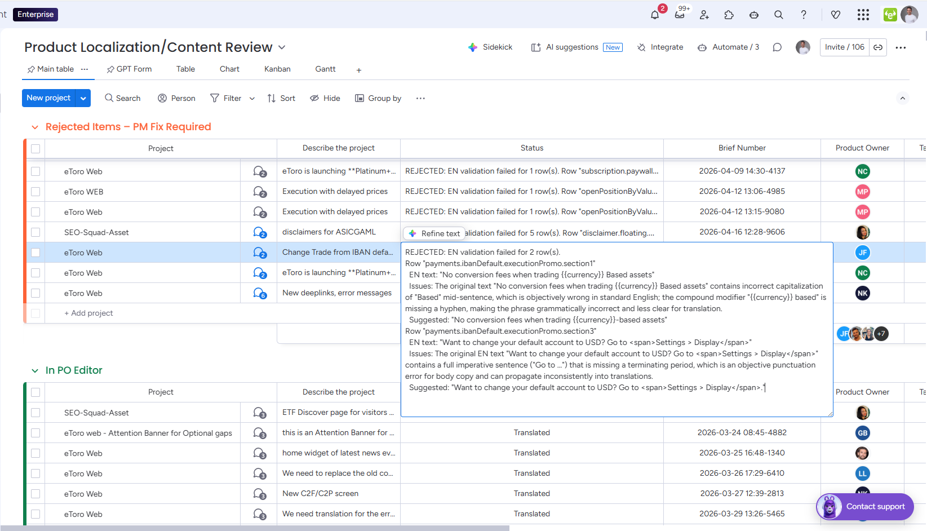This screenshot has width=927, height=531.
Task: Switch to GPT Form view
Action: pyautogui.click(x=129, y=69)
